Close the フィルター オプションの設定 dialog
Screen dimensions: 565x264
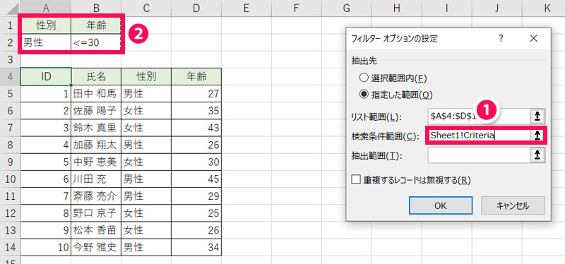(534, 39)
